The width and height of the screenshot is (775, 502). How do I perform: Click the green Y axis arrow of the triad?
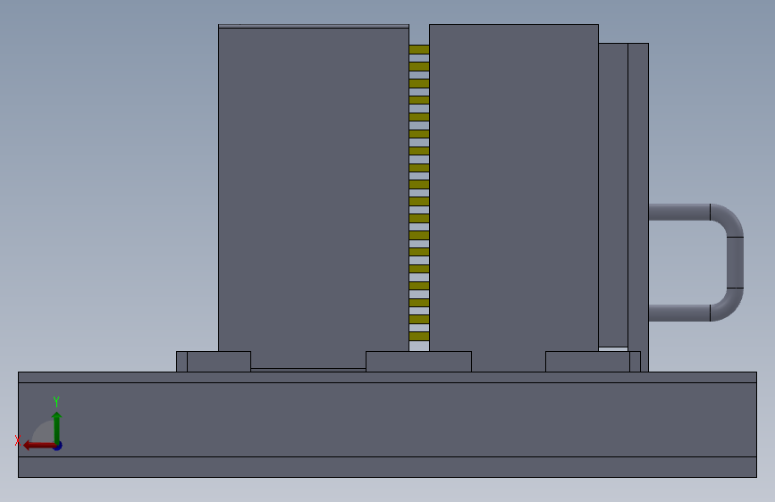pyautogui.click(x=57, y=428)
